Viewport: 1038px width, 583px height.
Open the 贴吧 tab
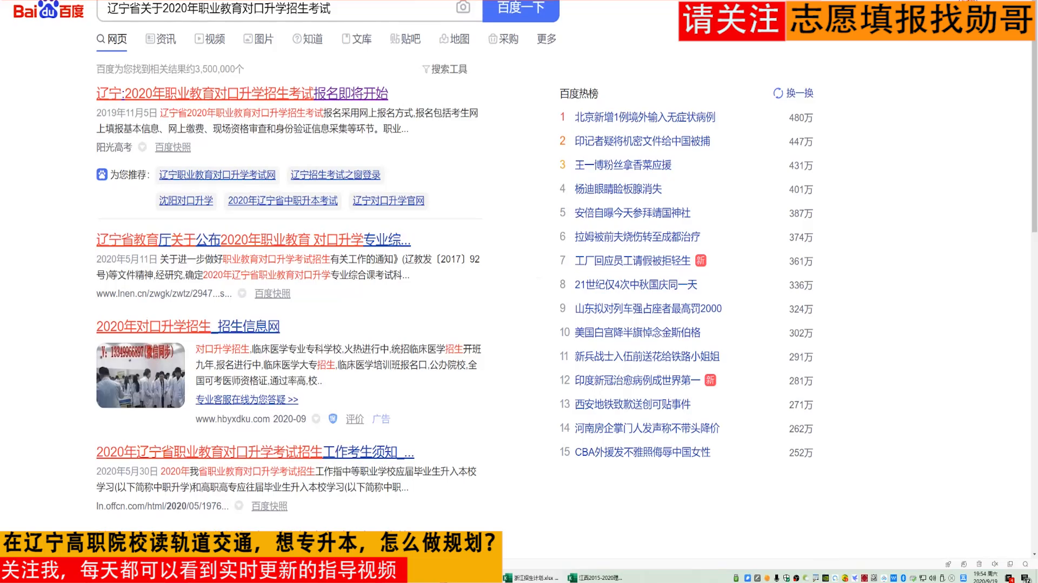(x=405, y=39)
